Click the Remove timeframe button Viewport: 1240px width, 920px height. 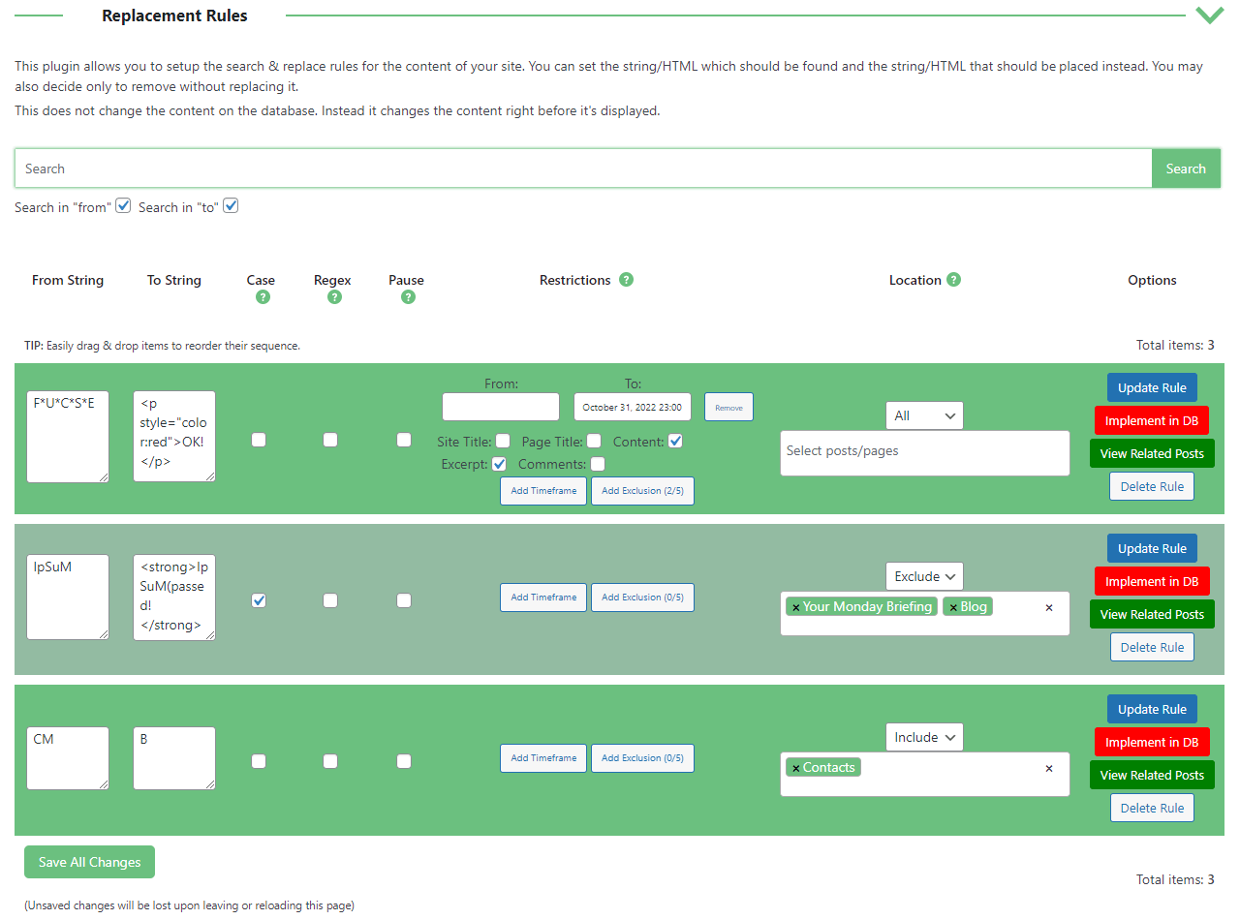[728, 408]
